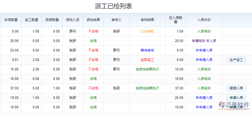Image resolution: width=252 pixels, height=113 pixels.
Task: Select the 入库状态 column header
Action: (204, 20)
